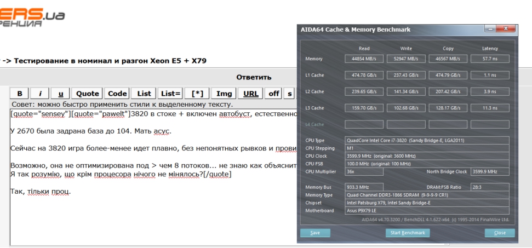Click Memory Read value 44854 MB/s
The width and height of the screenshot is (532, 248).
(x=364, y=59)
